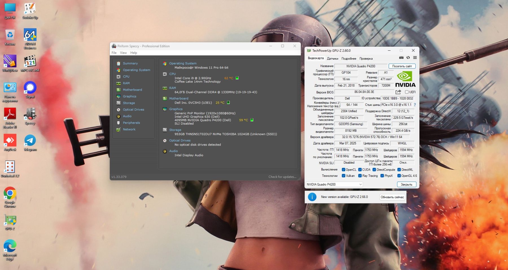This screenshot has width=508, height=270.
Task: Click the NVIDIA logo in GPU-Z
Action: (x=405, y=79)
